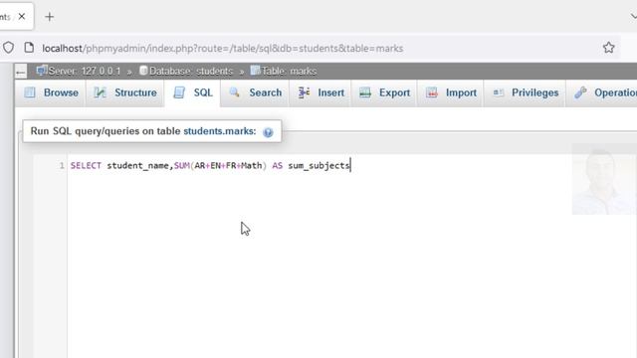
Task: Click the SQL tab document icon
Action: pos(179,92)
